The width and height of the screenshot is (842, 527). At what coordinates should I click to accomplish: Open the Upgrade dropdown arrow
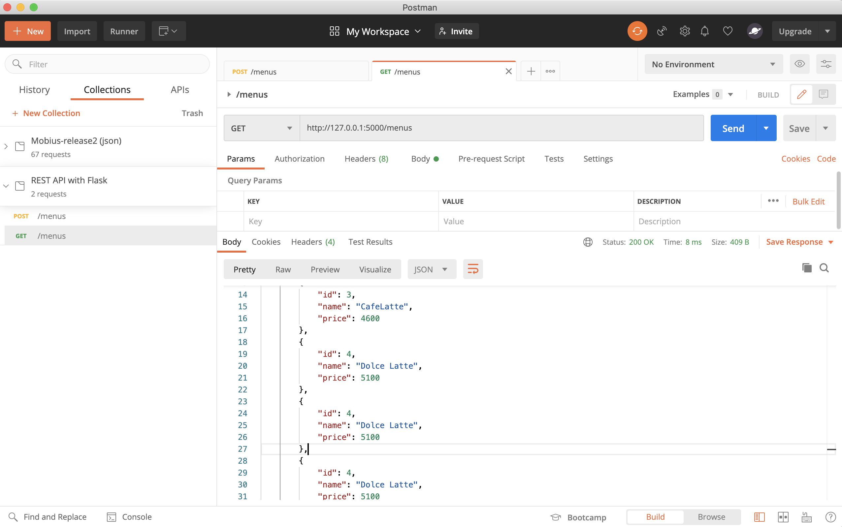pyautogui.click(x=827, y=31)
